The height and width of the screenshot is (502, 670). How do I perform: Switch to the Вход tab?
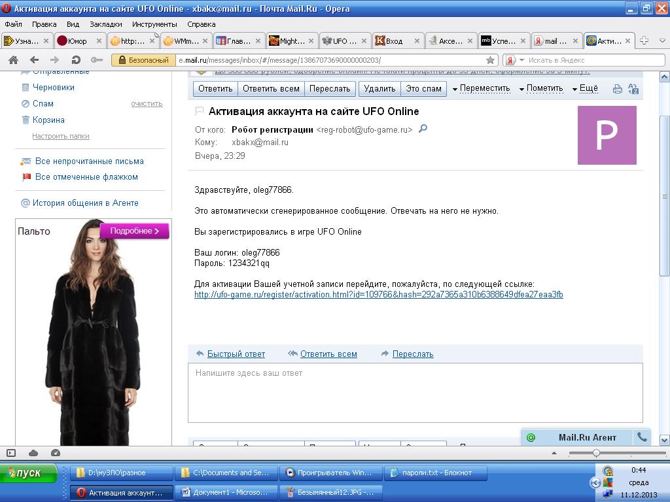pyautogui.click(x=394, y=41)
